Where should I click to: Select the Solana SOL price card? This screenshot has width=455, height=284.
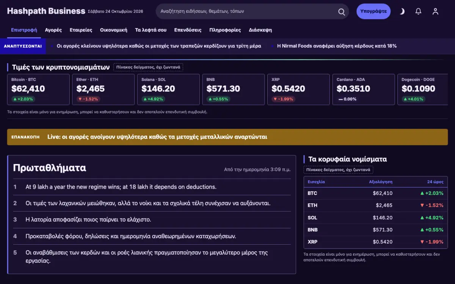168,89
